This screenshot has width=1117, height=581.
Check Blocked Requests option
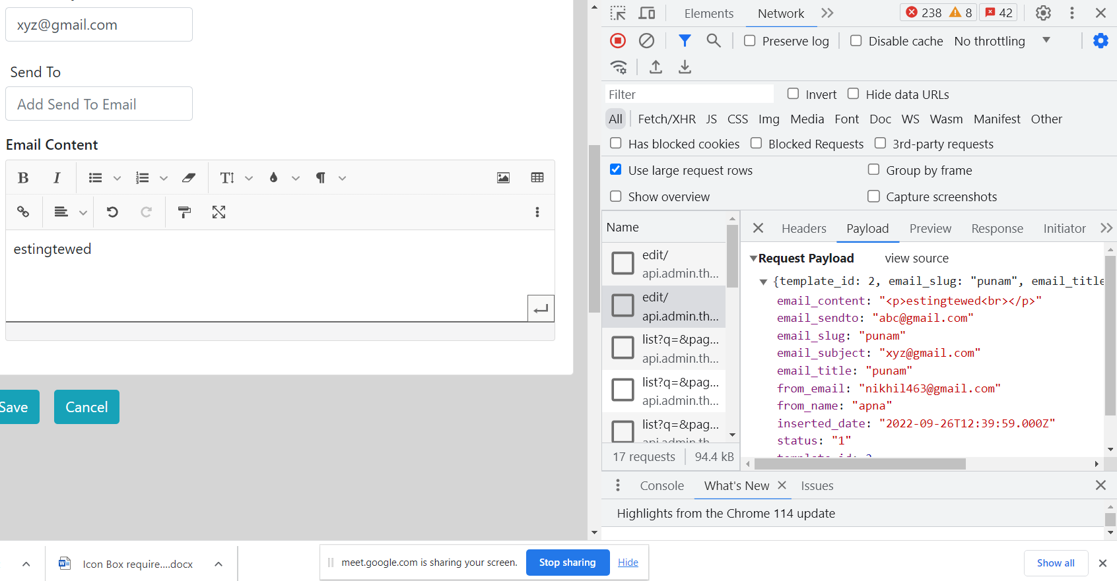(x=757, y=143)
